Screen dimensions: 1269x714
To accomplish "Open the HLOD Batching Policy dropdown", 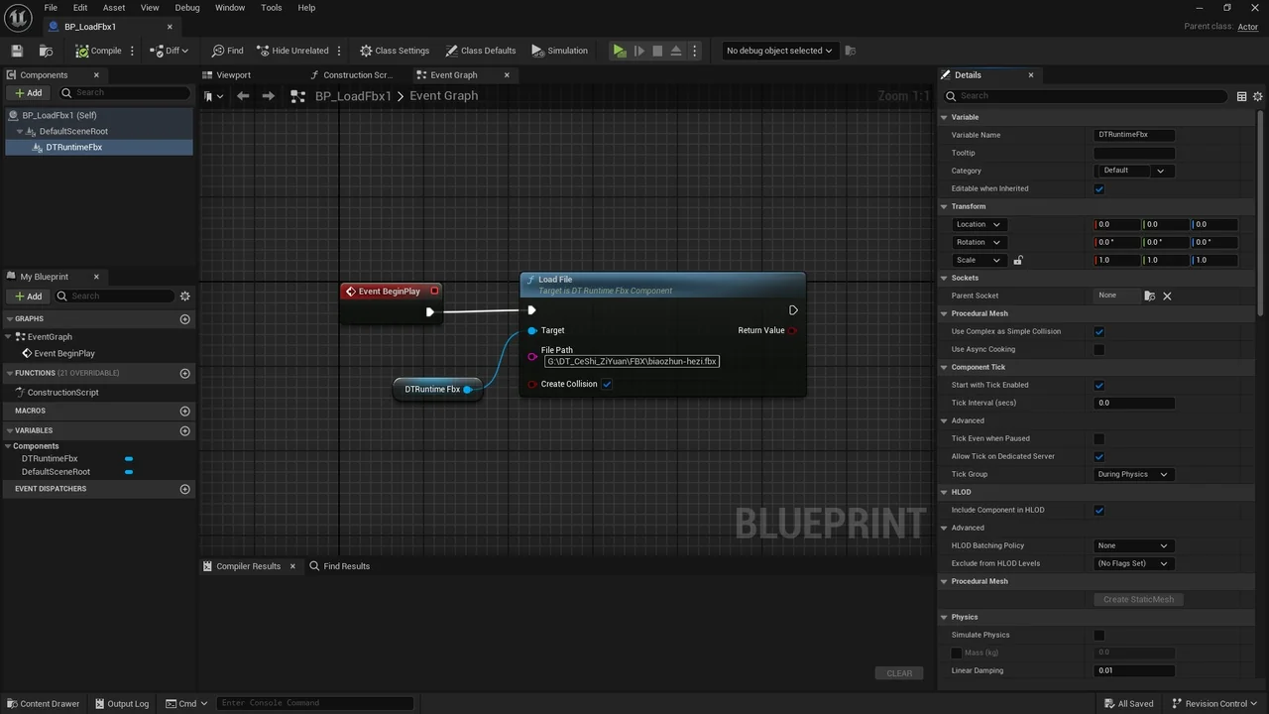I will [x=1134, y=545].
